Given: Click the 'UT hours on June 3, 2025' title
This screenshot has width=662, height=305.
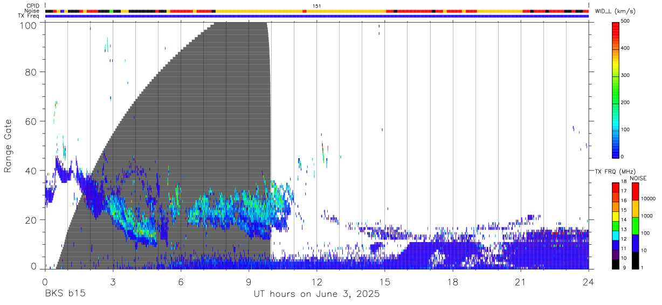Looking at the screenshot, I should [317, 294].
